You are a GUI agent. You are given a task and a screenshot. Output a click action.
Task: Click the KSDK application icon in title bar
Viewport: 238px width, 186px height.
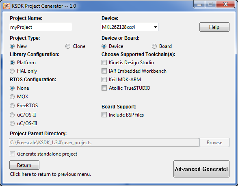(x=6, y=6)
